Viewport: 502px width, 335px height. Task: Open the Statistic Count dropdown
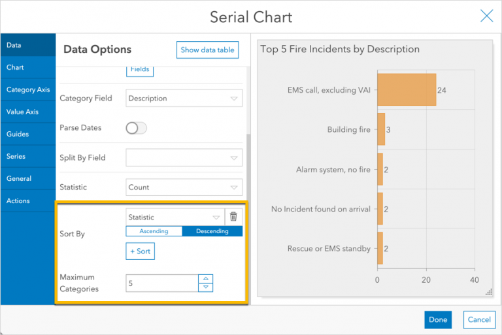(184, 187)
